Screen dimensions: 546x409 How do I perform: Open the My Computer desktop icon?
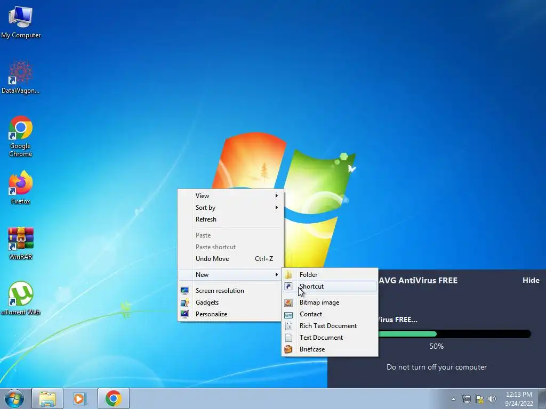21,21
